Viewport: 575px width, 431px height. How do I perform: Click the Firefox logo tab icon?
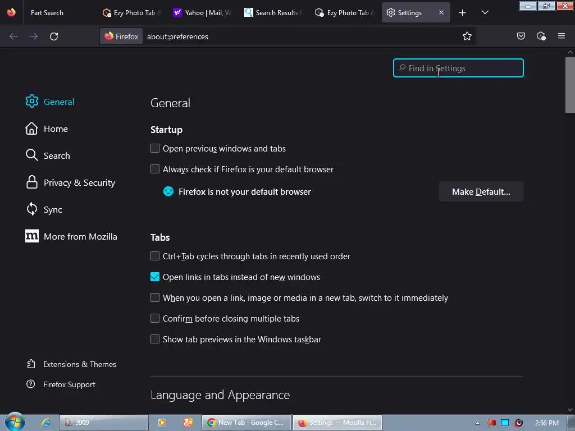click(11, 12)
